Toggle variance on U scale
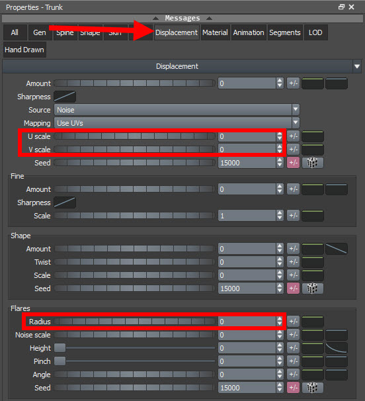The height and width of the screenshot is (401, 365). (x=293, y=136)
